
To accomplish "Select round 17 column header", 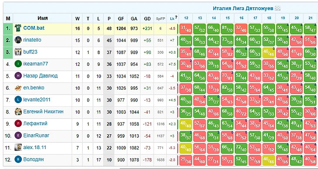I will pyautogui.click(x=255, y=18).
